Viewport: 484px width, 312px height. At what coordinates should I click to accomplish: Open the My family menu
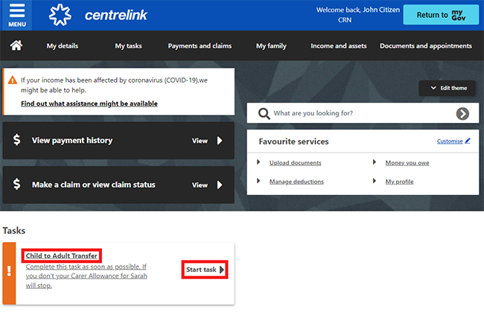click(x=271, y=46)
